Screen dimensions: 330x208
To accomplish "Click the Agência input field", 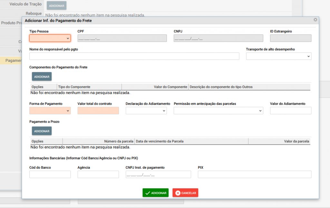I will [x=98, y=175].
